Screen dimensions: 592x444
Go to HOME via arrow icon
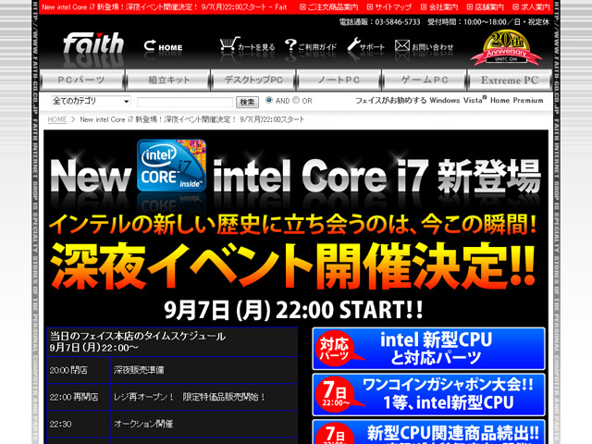[163, 46]
